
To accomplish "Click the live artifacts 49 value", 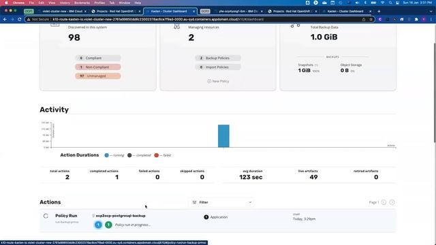I will (313, 177).
